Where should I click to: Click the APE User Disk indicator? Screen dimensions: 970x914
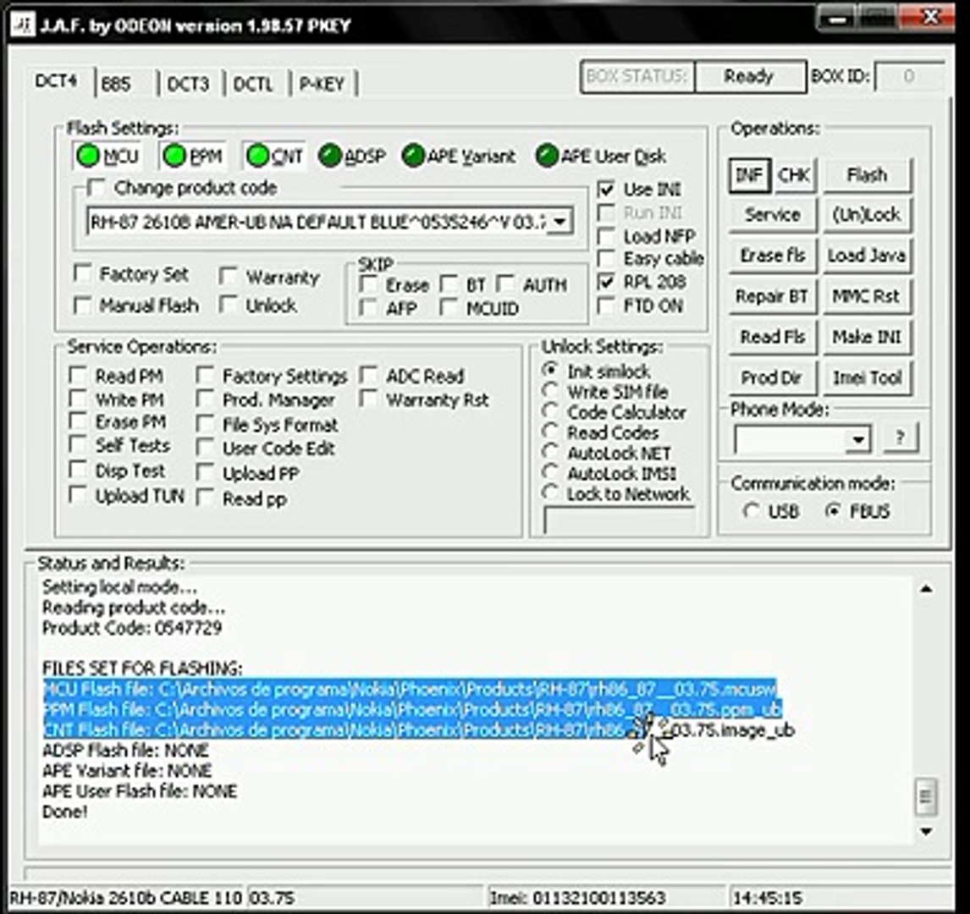(601, 156)
